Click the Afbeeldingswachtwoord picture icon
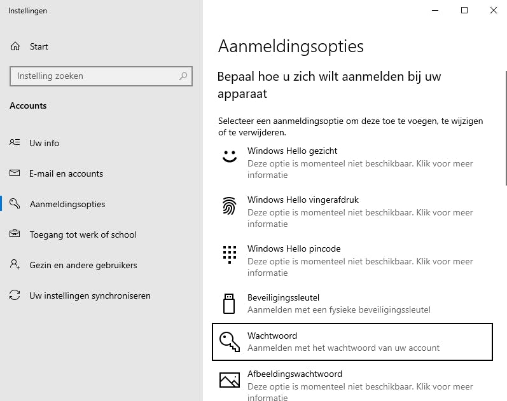This screenshot has width=507, height=401. tap(229, 380)
